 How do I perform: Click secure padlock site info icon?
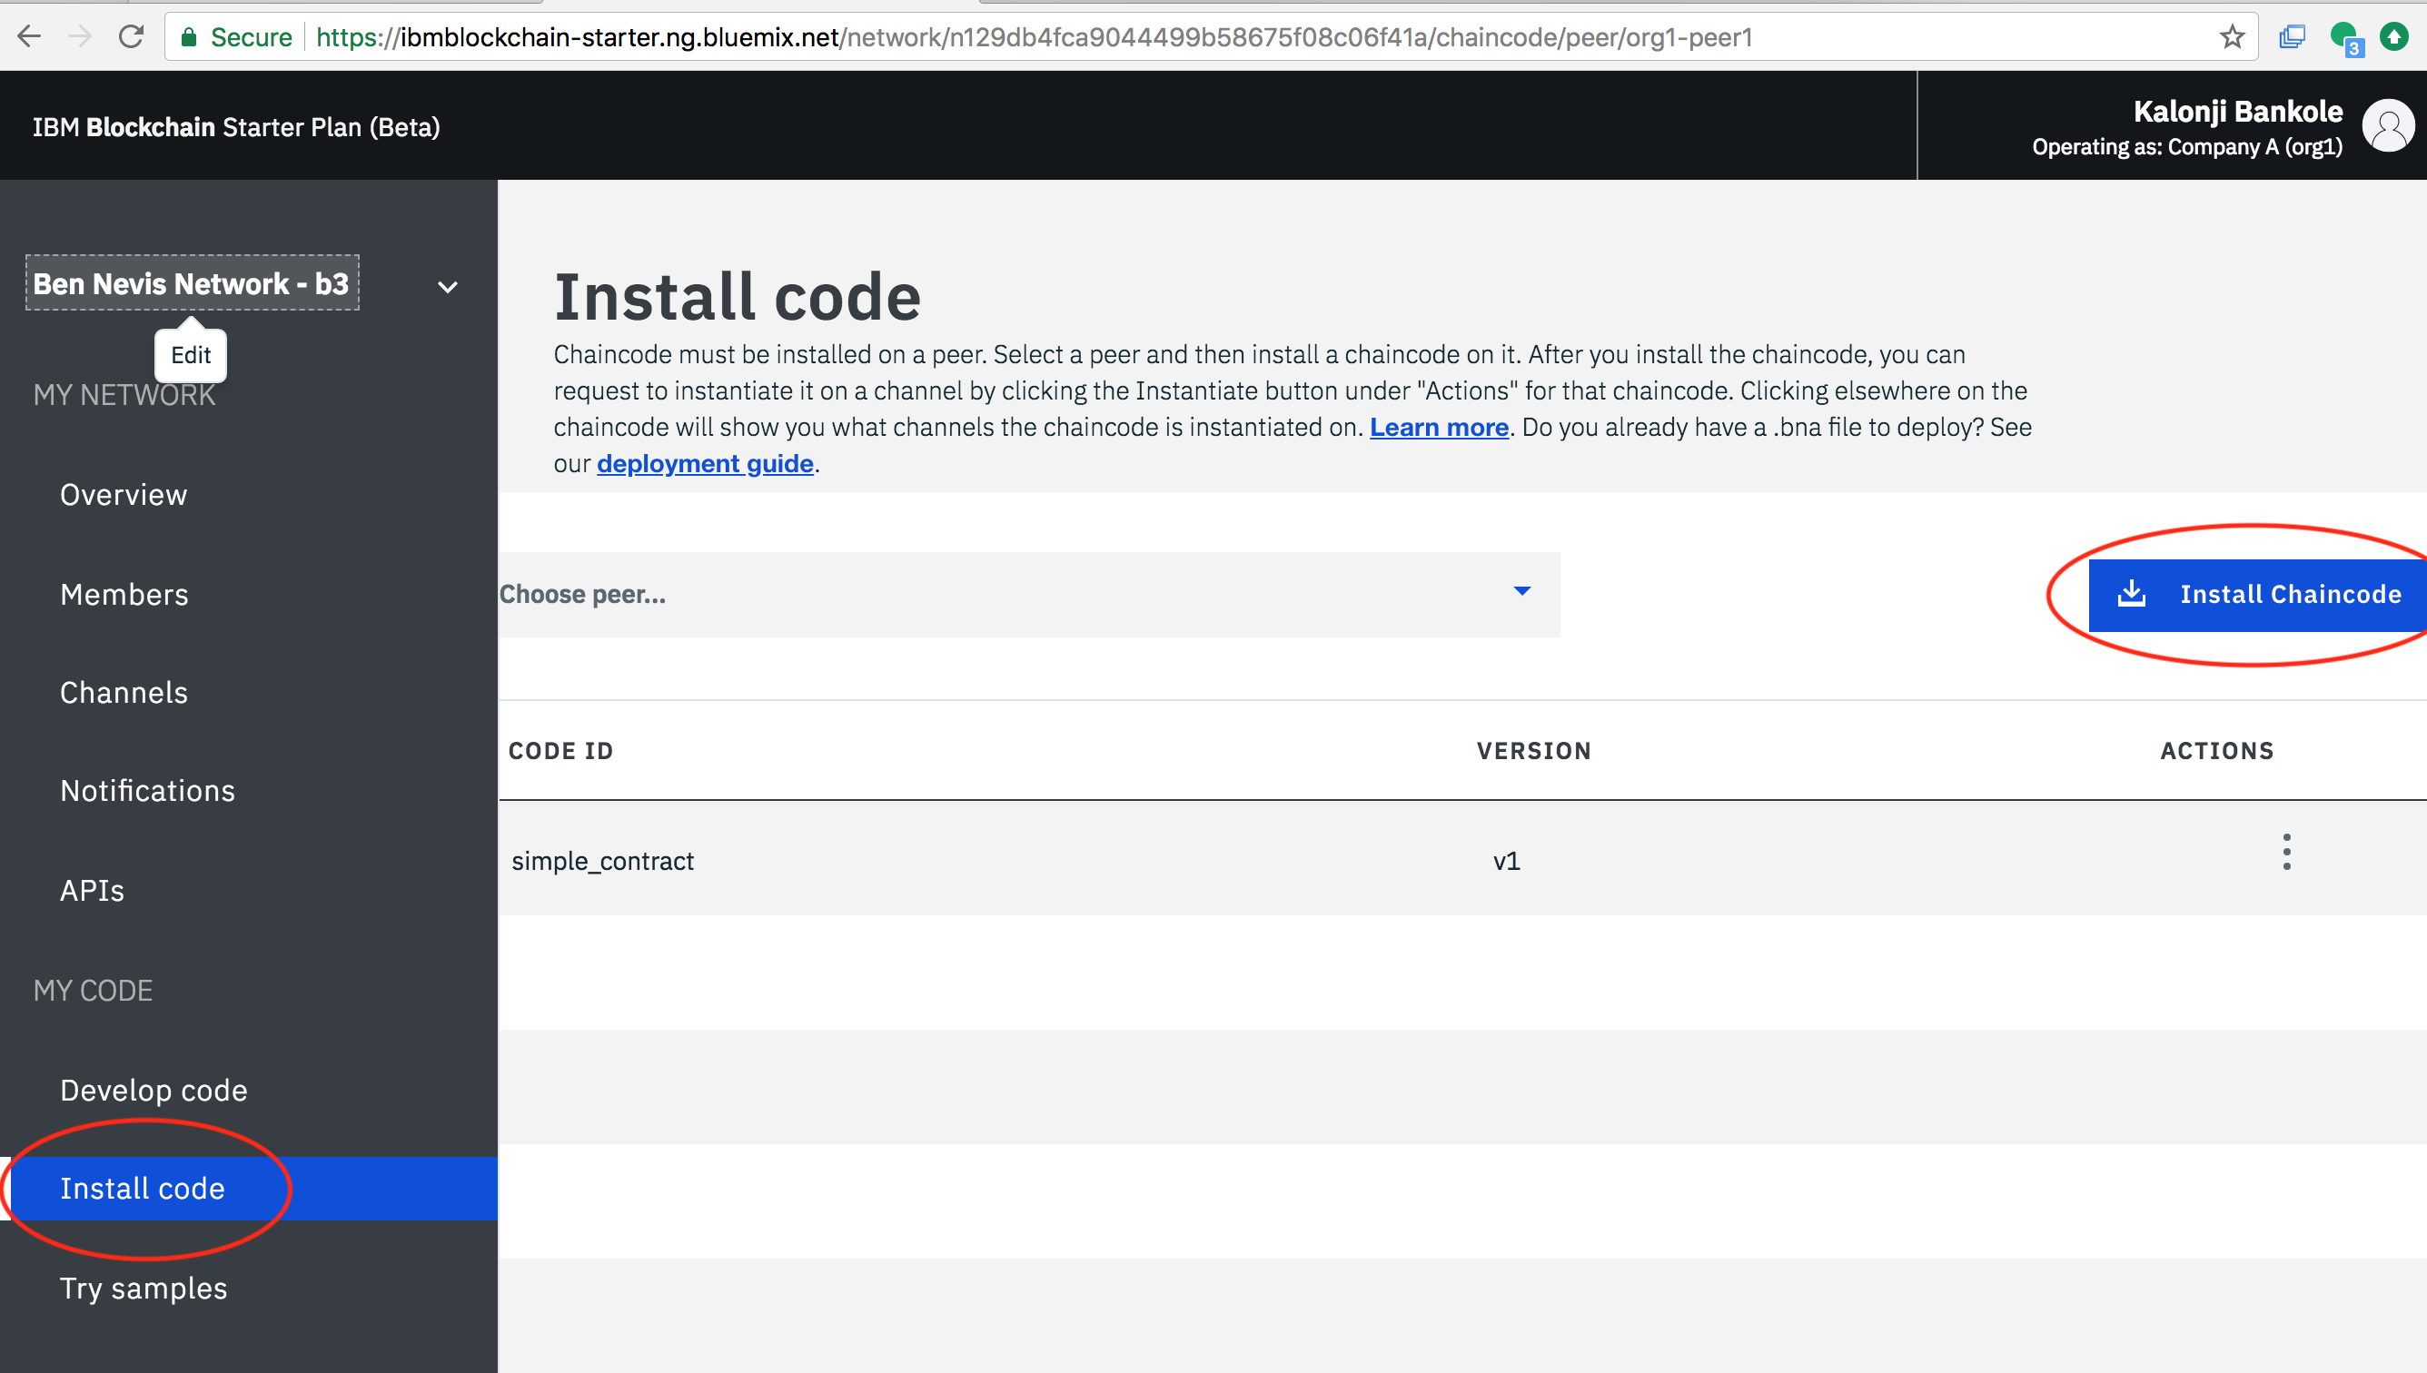tap(189, 36)
